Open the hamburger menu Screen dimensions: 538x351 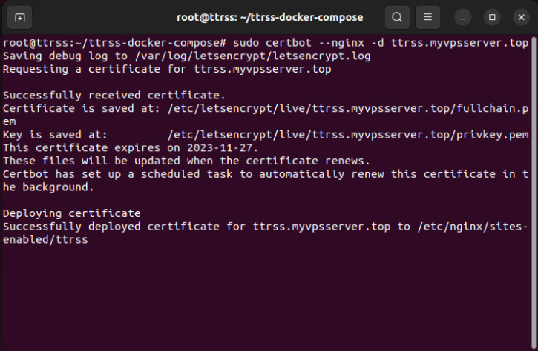coord(428,17)
